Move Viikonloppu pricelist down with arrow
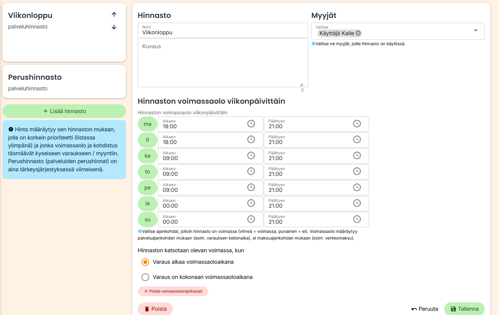The width and height of the screenshot is (499, 315). [114, 27]
